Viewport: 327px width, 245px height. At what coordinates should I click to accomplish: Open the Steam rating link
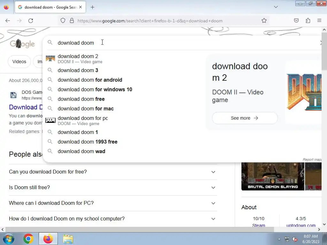[x=259, y=225]
